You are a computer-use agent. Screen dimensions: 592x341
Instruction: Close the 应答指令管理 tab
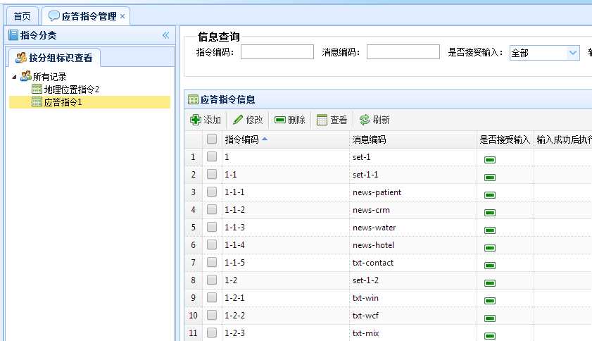122,16
